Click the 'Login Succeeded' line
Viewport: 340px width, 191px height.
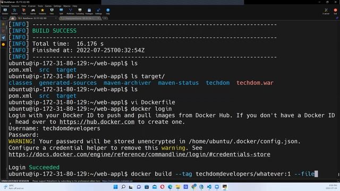pyautogui.click(x=34, y=168)
